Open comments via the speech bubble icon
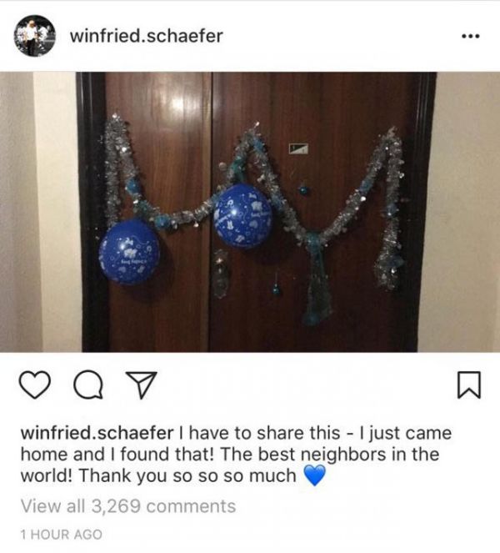 [88, 385]
